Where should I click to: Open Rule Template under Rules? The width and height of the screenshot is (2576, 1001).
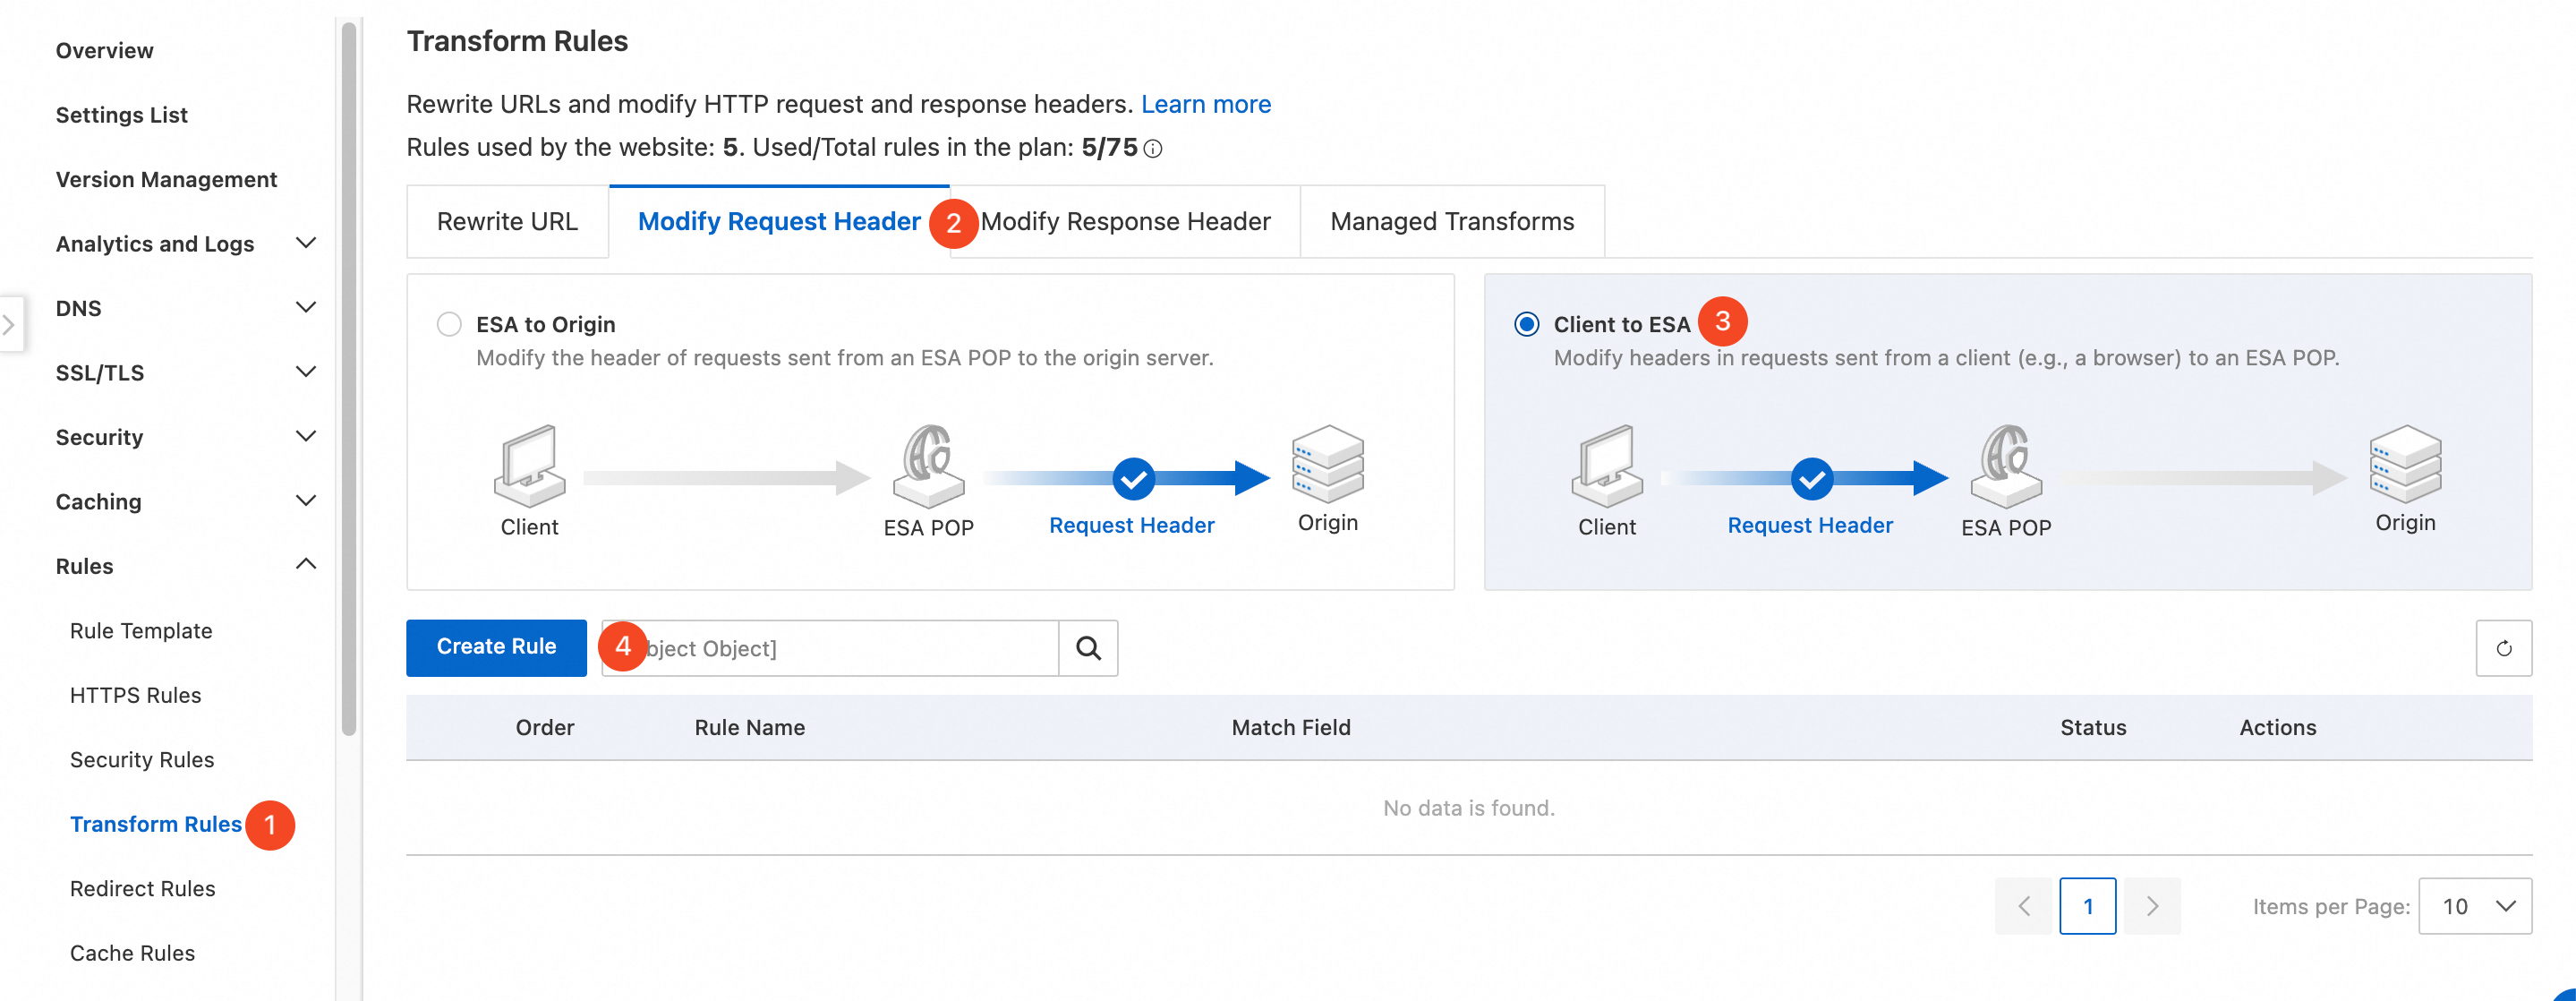tap(141, 631)
